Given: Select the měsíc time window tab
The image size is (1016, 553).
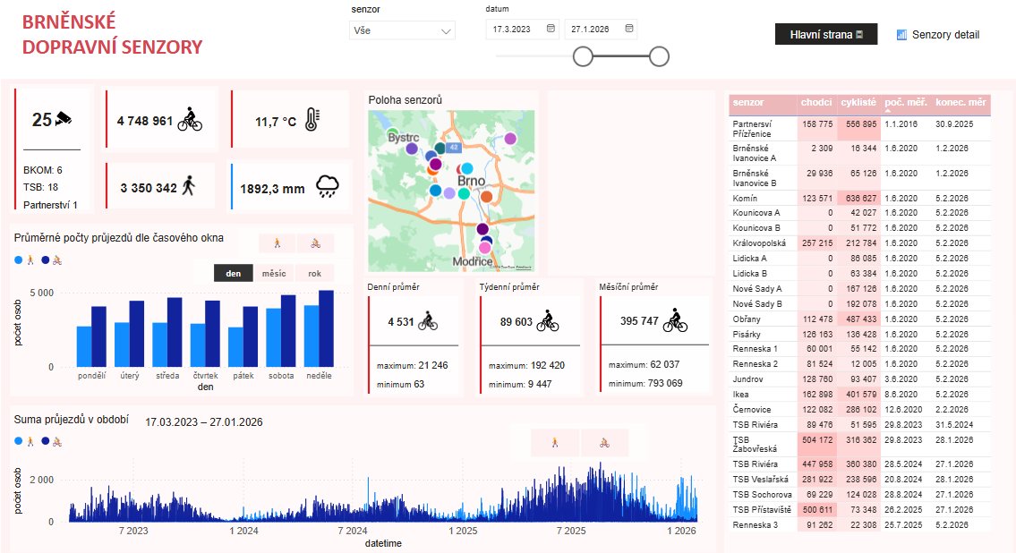Looking at the screenshot, I should click(x=274, y=273).
